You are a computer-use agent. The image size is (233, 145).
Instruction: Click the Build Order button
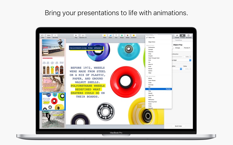coord(179,126)
